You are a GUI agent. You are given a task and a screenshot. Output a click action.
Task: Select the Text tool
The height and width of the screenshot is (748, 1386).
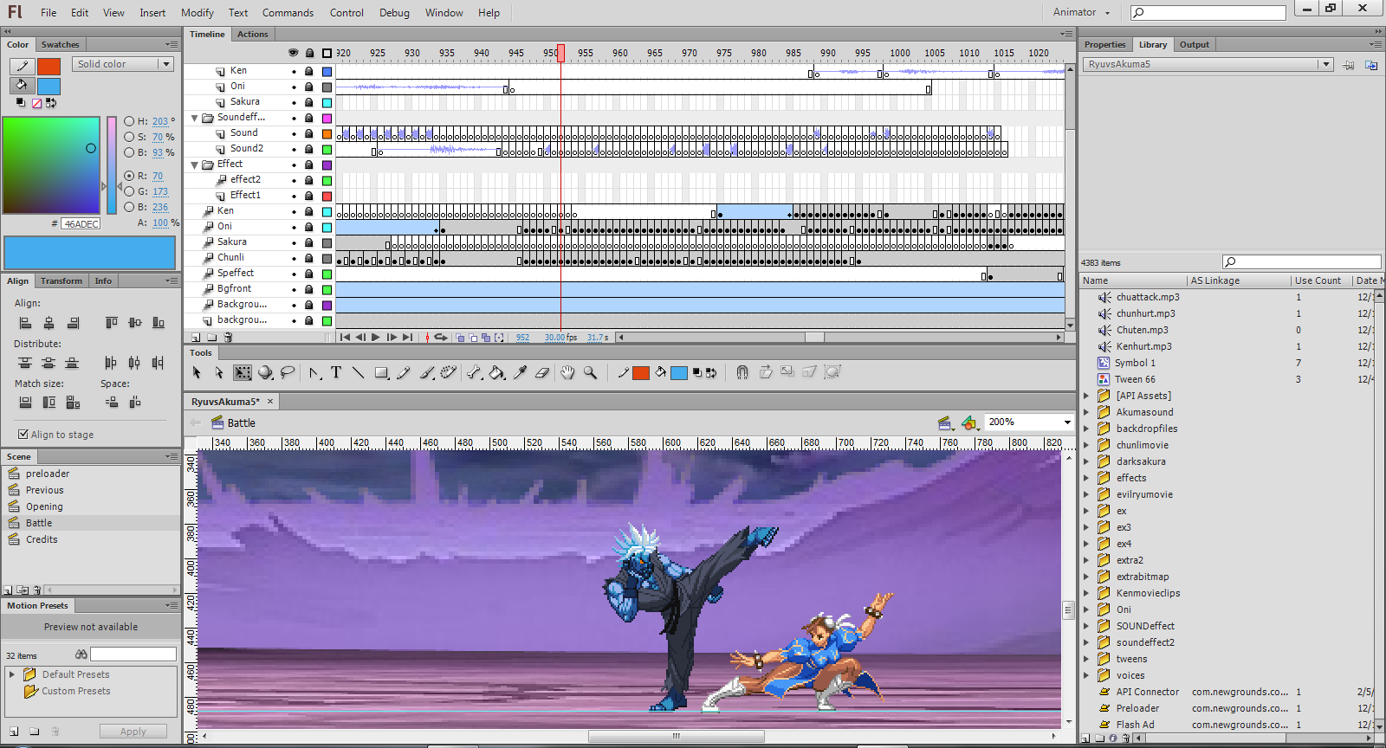click(336, 372)
